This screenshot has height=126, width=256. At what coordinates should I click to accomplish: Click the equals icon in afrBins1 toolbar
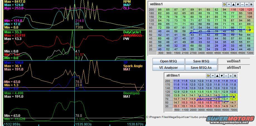point(212,76)
